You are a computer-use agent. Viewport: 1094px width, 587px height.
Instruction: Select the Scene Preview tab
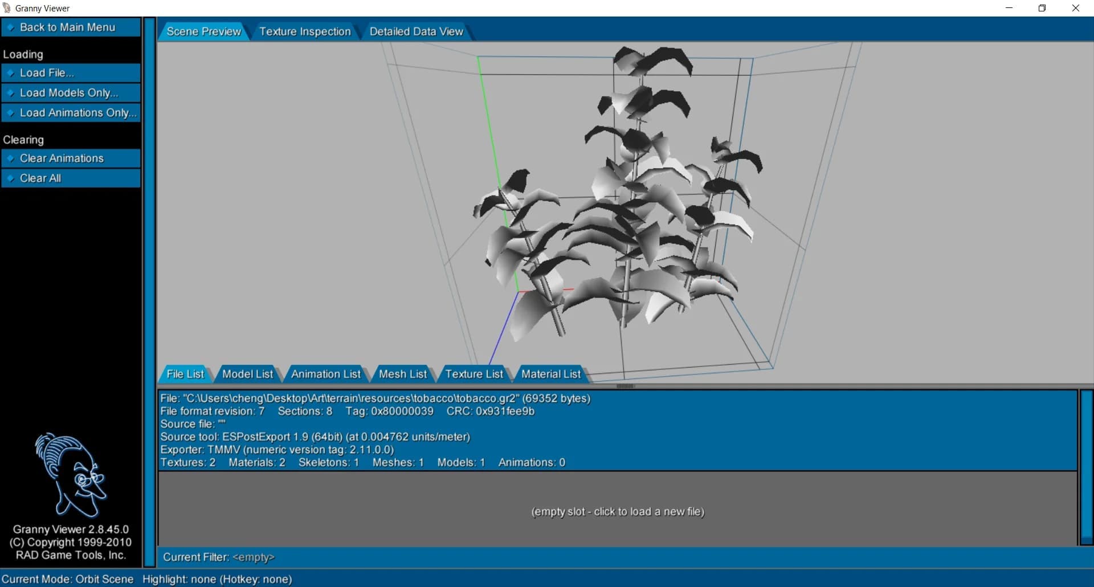point(203,31)
